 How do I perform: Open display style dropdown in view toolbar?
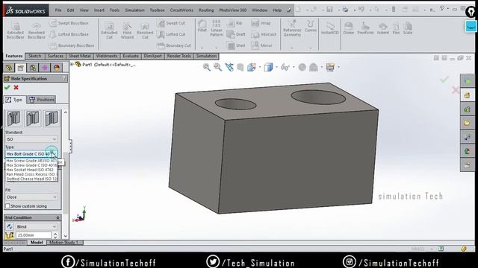pyautogui.click(x=277, y=67)
